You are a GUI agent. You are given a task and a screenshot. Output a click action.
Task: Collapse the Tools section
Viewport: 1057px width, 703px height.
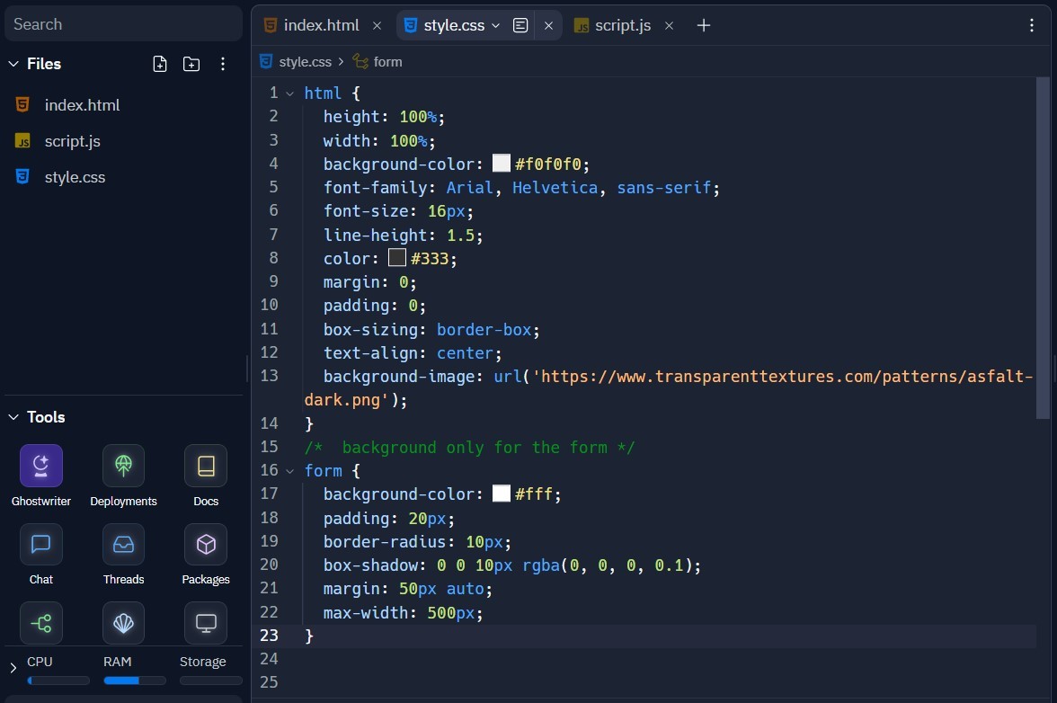[13, 417]
